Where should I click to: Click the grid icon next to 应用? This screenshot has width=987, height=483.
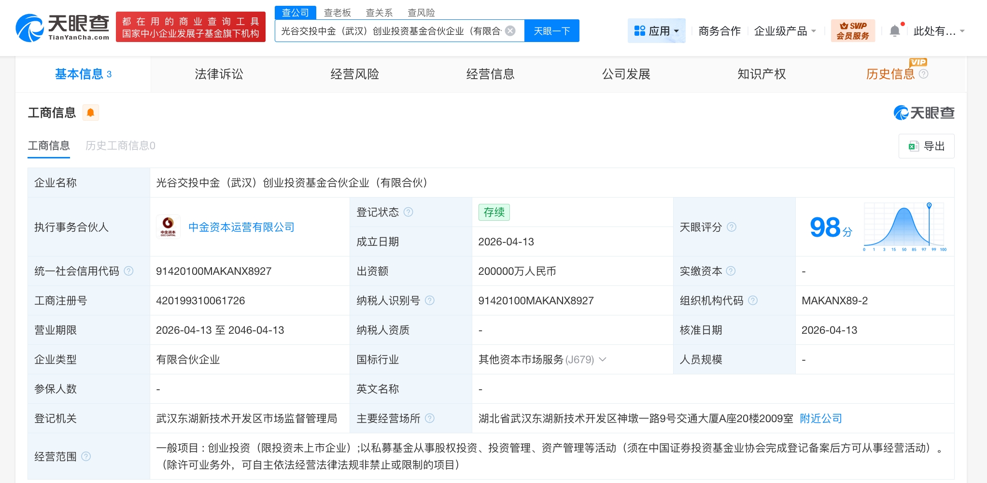tap(639, 30)
